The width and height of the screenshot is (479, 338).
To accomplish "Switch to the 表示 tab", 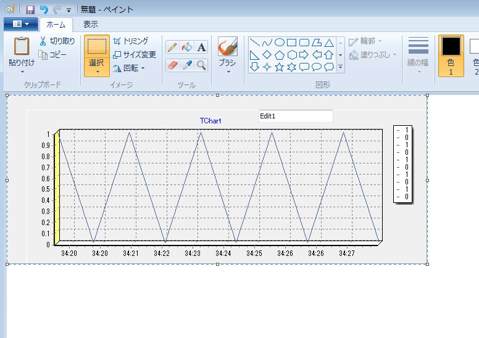I will click(x=90, y=25).
